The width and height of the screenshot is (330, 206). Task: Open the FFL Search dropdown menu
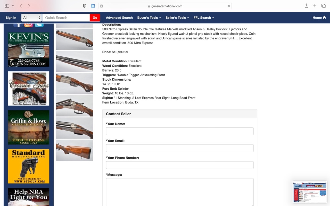[x=204, y=18]
